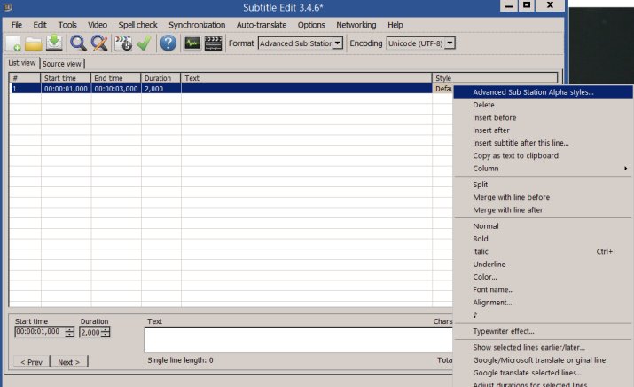Choose Typewriter effect... menu entry
This screenshot has width=634, height=387.
(543, 331)
